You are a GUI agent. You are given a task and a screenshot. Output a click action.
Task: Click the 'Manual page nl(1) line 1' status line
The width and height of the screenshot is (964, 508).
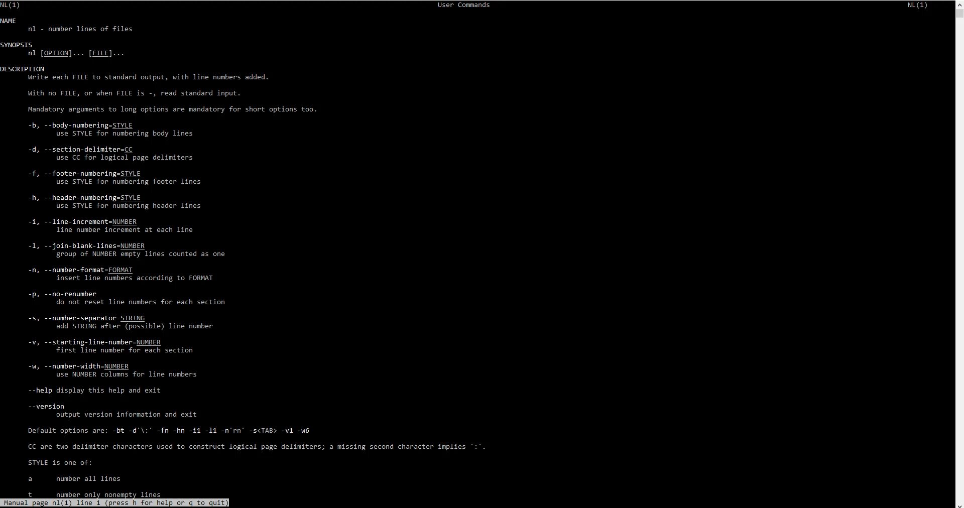114,502
